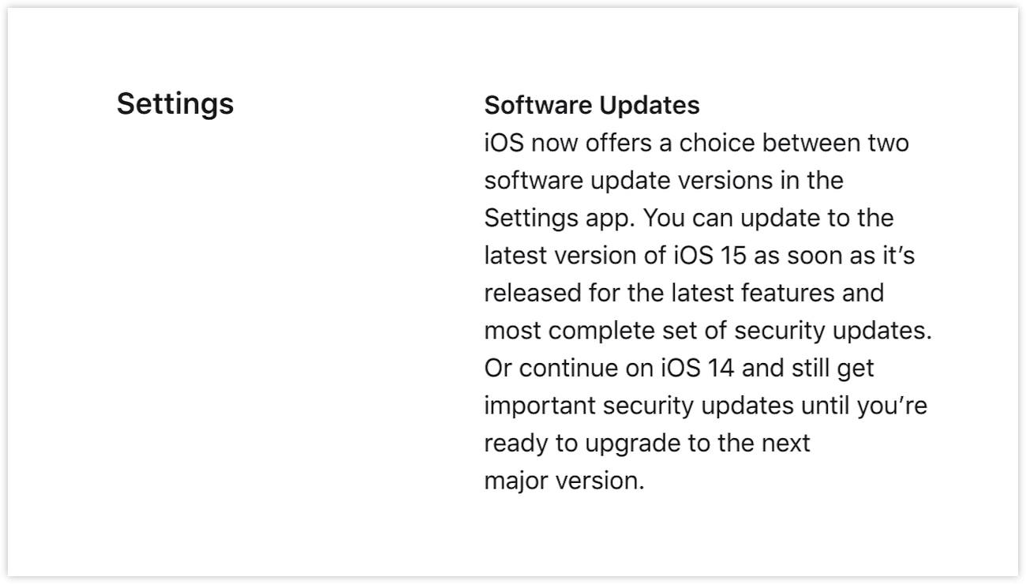Click the Settings heading

[x=175, y=104]
